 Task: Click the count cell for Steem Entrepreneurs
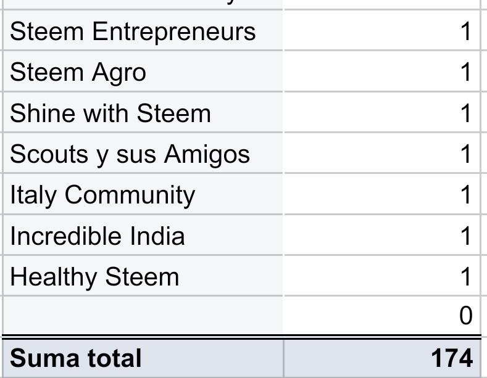tap(381, 31)
